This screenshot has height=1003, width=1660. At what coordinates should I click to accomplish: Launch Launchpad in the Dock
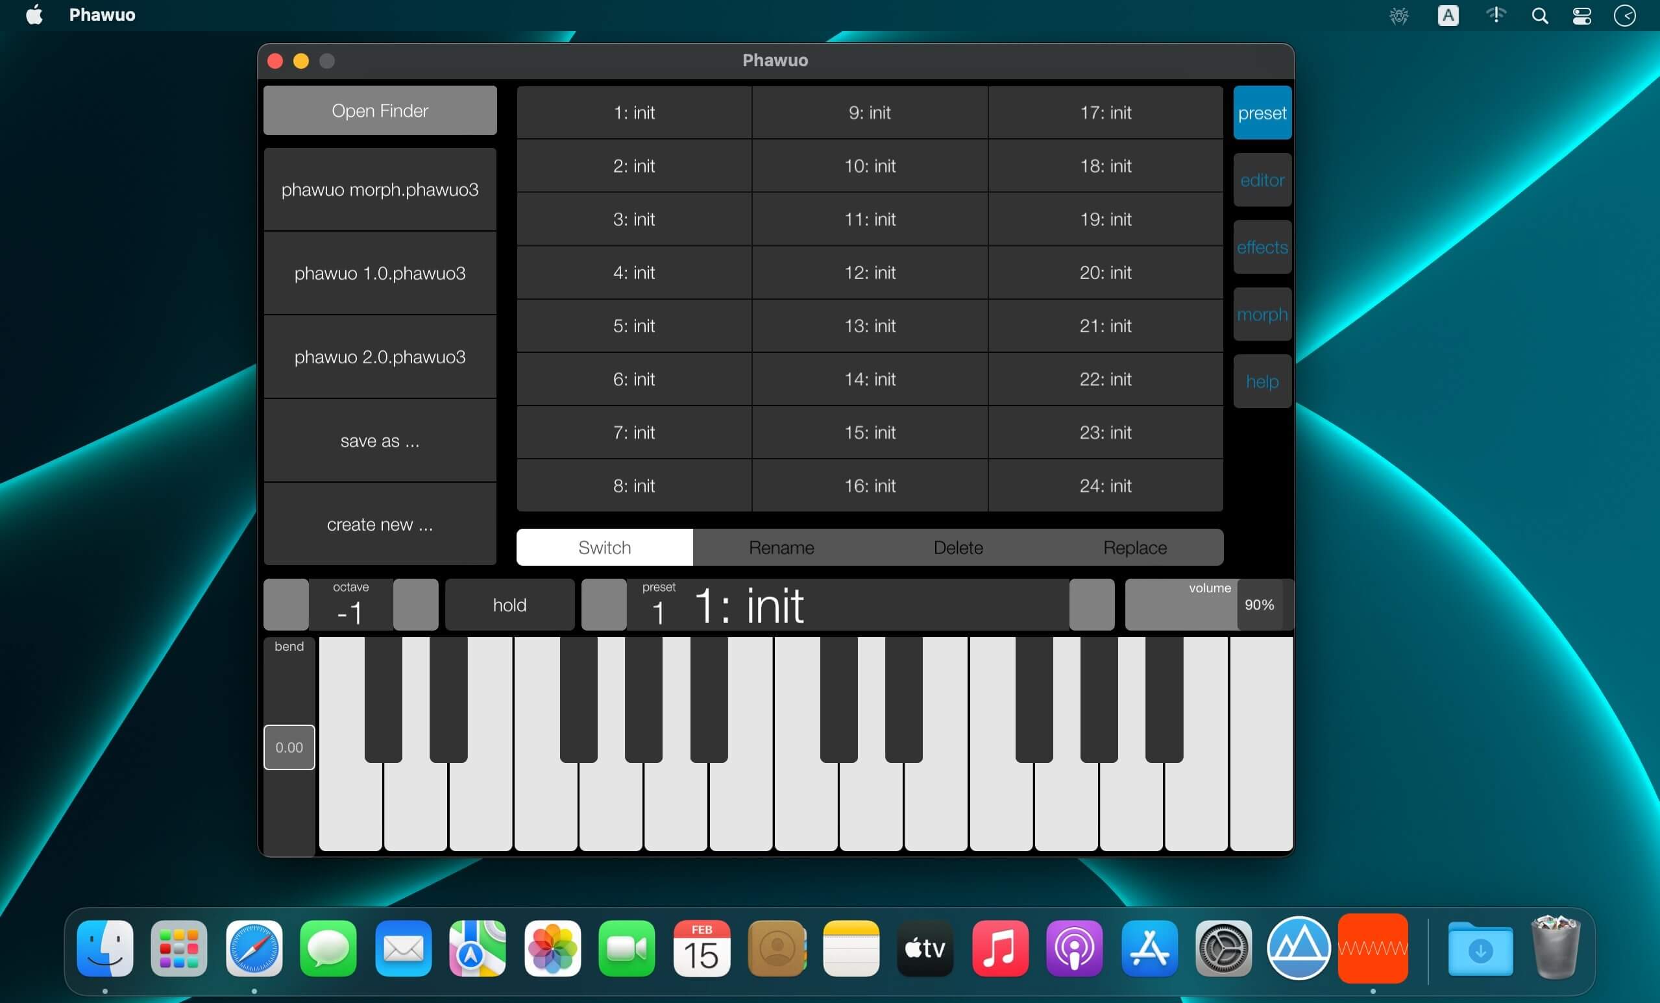(179, 949)
